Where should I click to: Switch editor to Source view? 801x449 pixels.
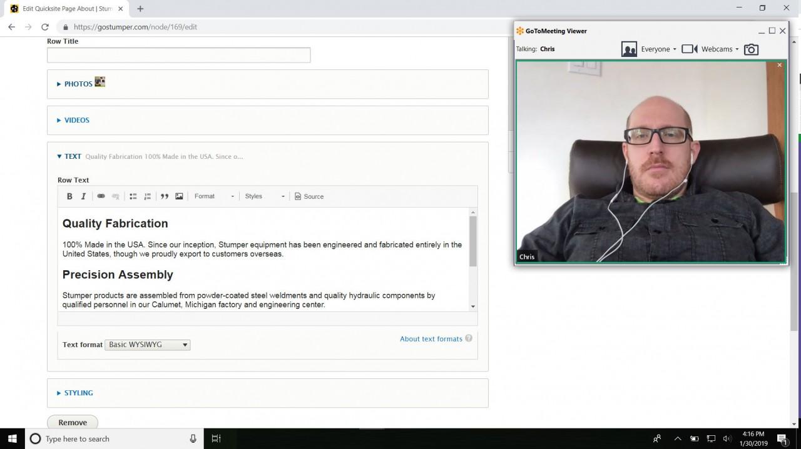(x=309, y=196)
